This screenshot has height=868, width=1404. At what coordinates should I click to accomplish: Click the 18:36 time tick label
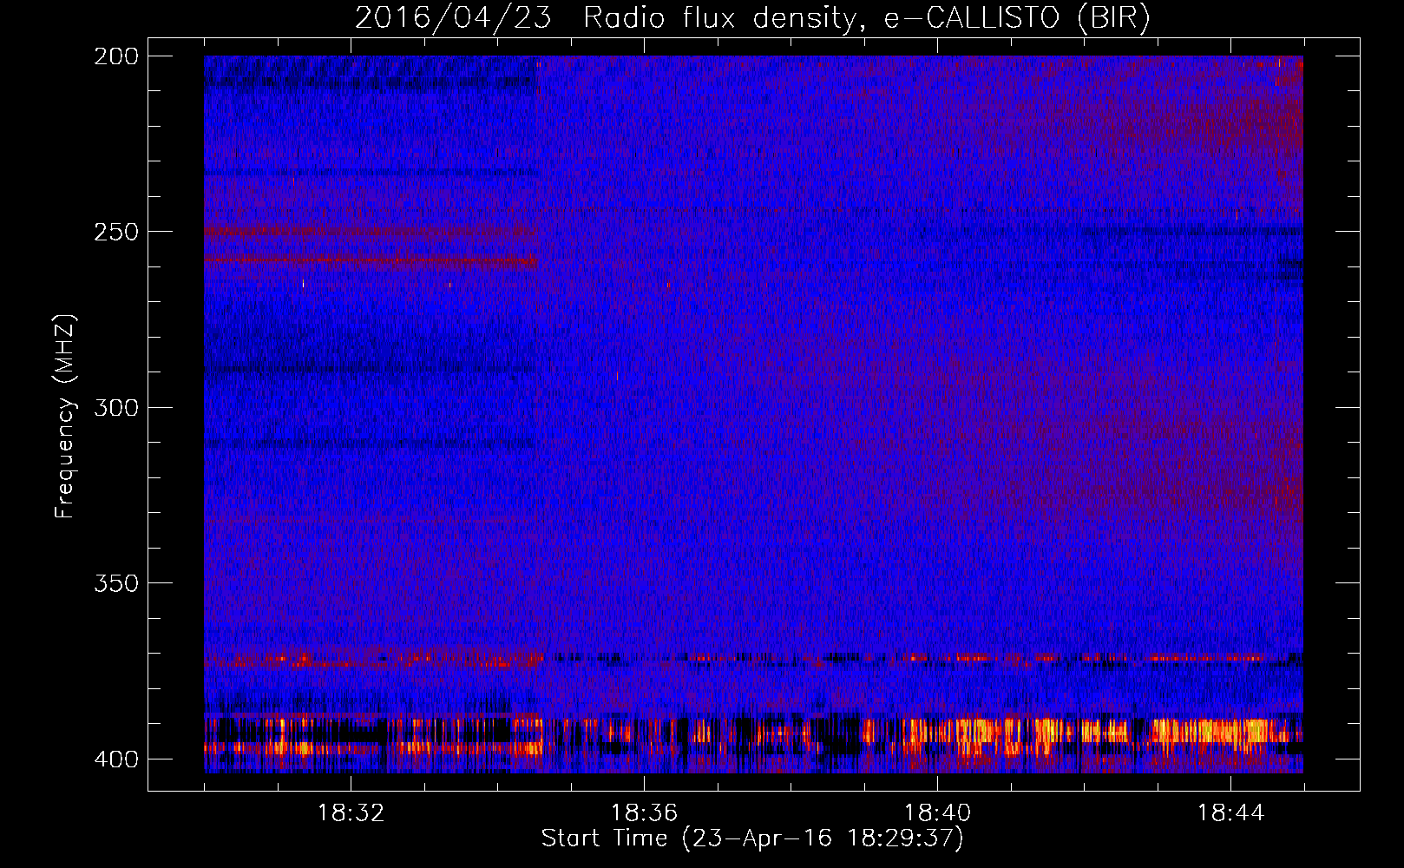coord(644,813)
